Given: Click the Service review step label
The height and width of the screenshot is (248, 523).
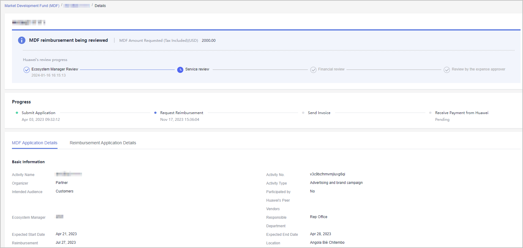Looking at the screenshot, I should tap(197, 69).
